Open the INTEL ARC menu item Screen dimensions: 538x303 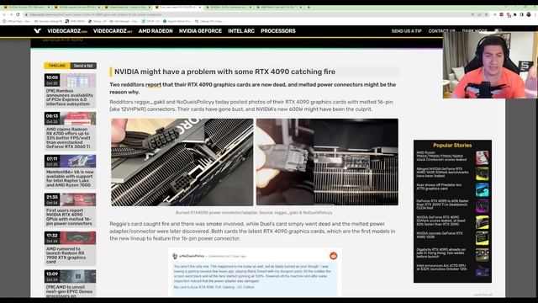(241, 31)
